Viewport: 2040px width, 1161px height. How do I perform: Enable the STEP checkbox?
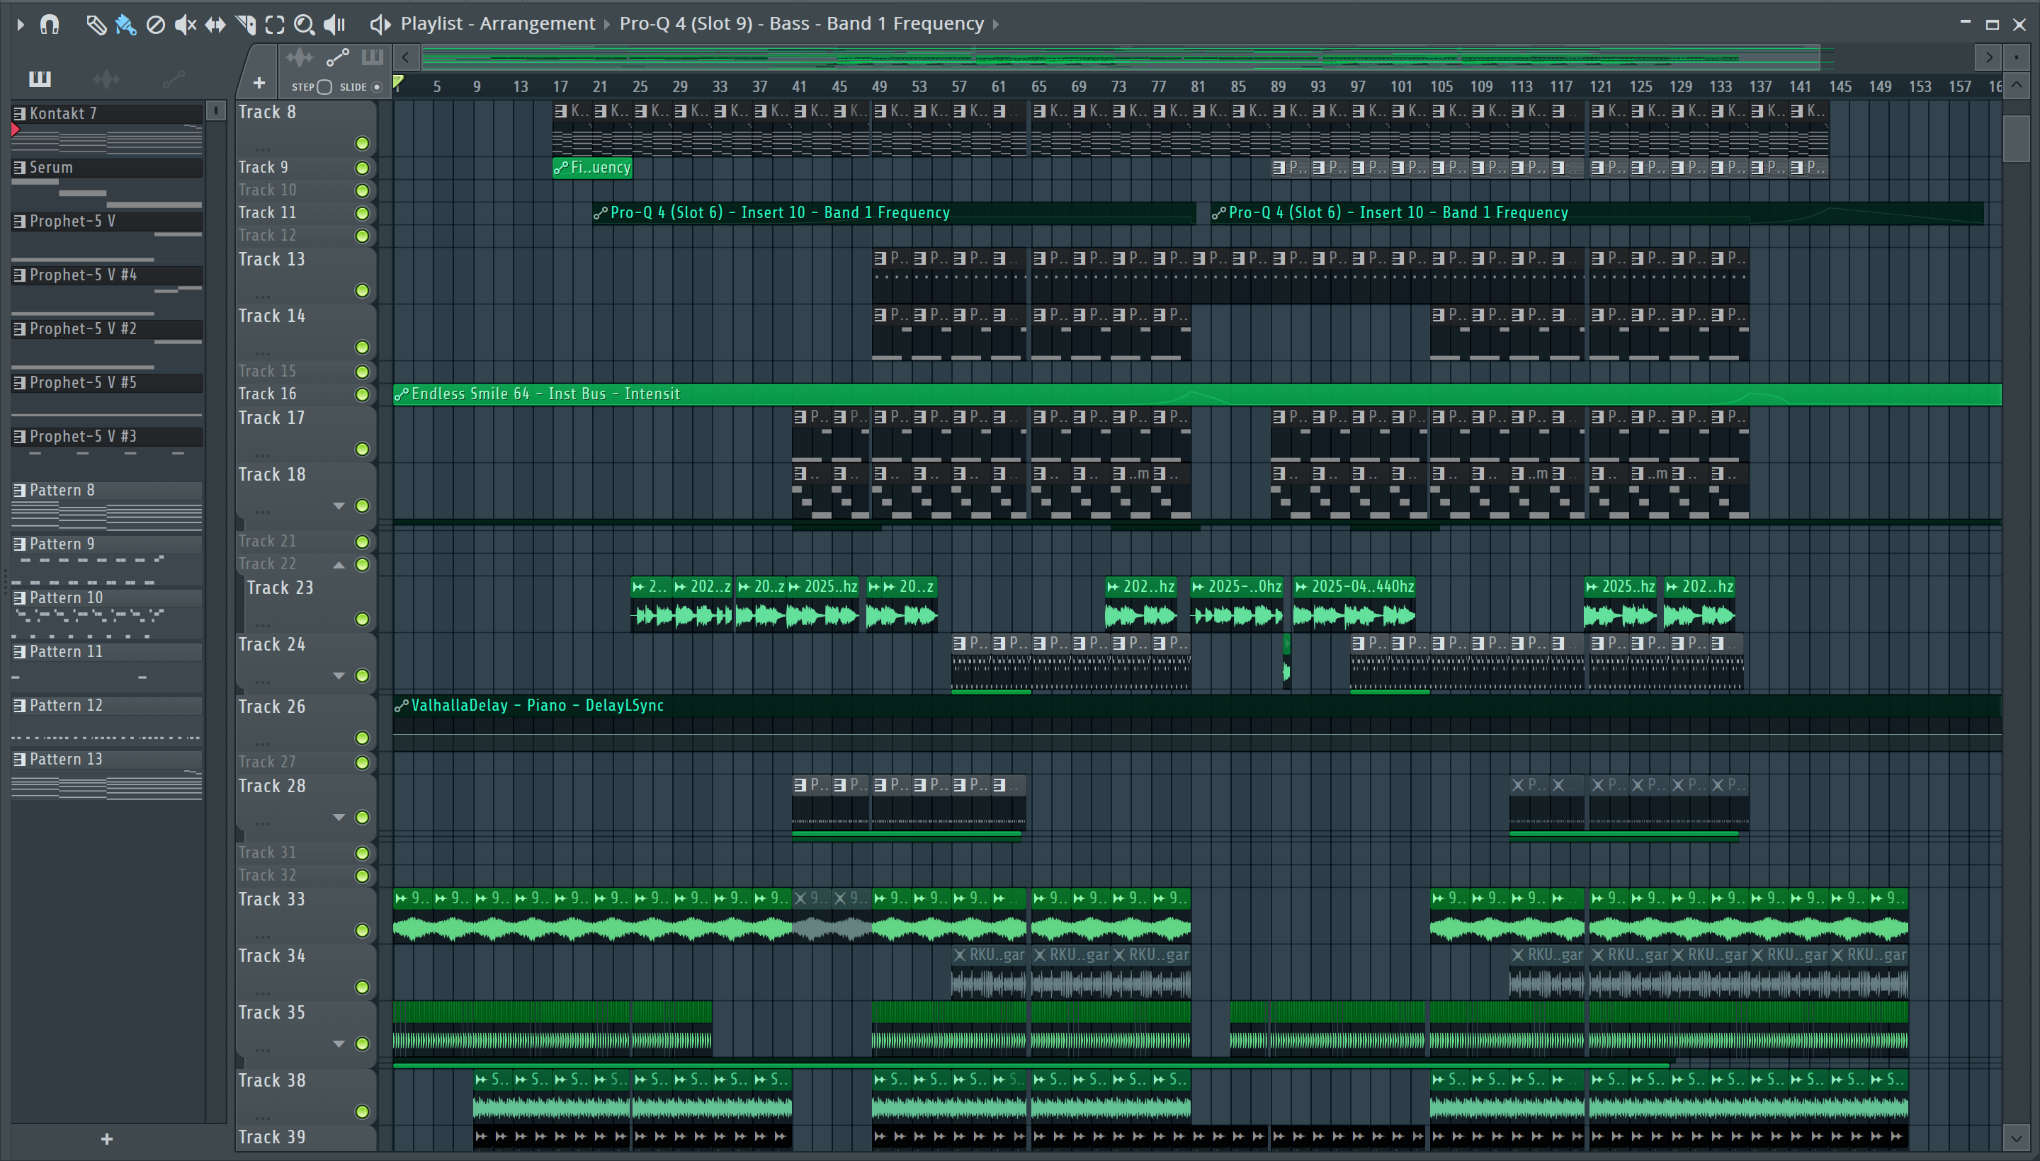[x=324, y=87]
